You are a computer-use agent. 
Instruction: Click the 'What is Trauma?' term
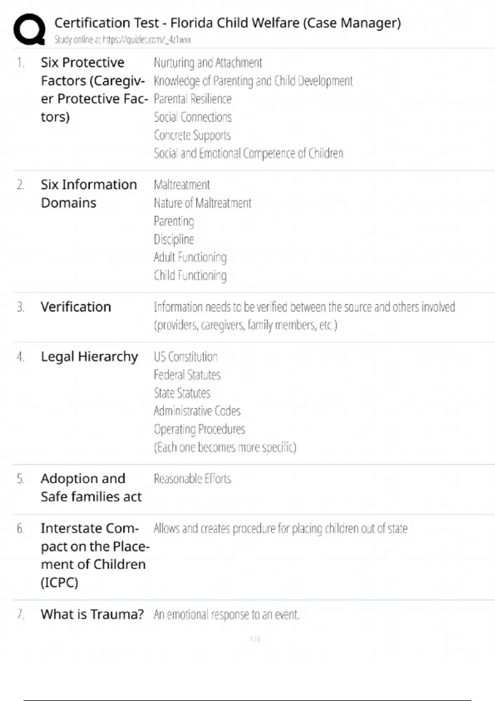tap(92, 614)
